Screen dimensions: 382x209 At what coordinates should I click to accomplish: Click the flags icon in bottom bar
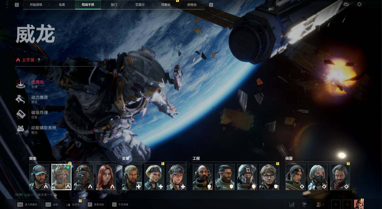(x=304, y=204)
